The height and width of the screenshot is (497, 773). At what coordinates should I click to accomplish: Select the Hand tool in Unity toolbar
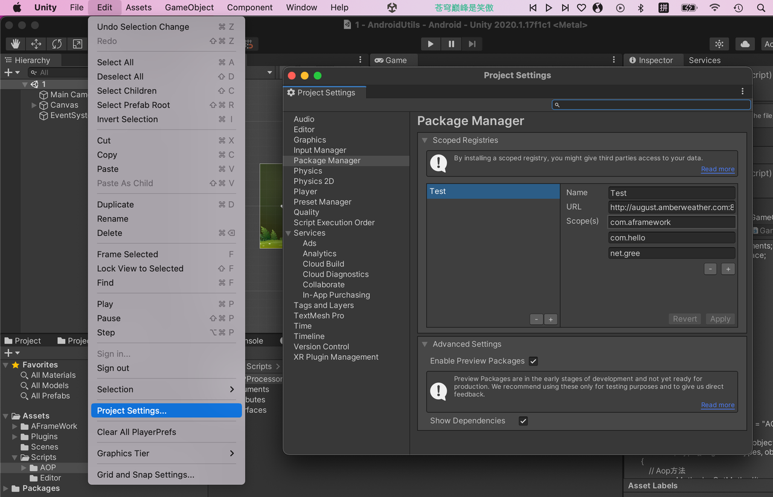(x=16, y=43)
